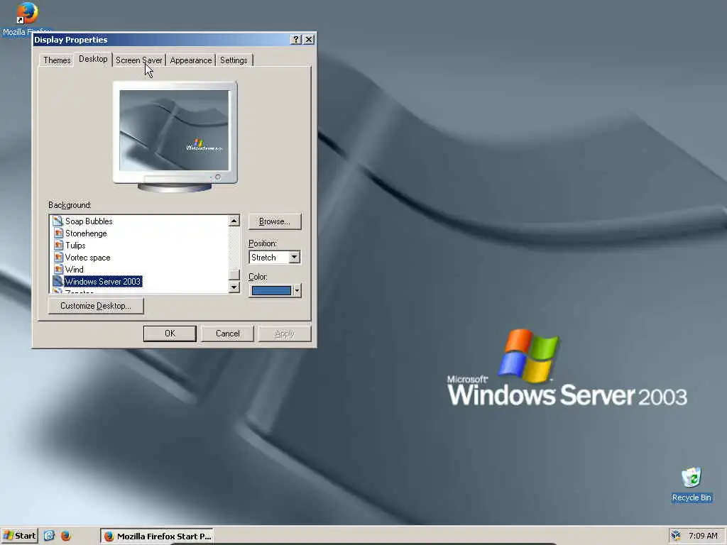727x545 pixels.
Task: Switch to the Themes tab
Action: [57, 60]
